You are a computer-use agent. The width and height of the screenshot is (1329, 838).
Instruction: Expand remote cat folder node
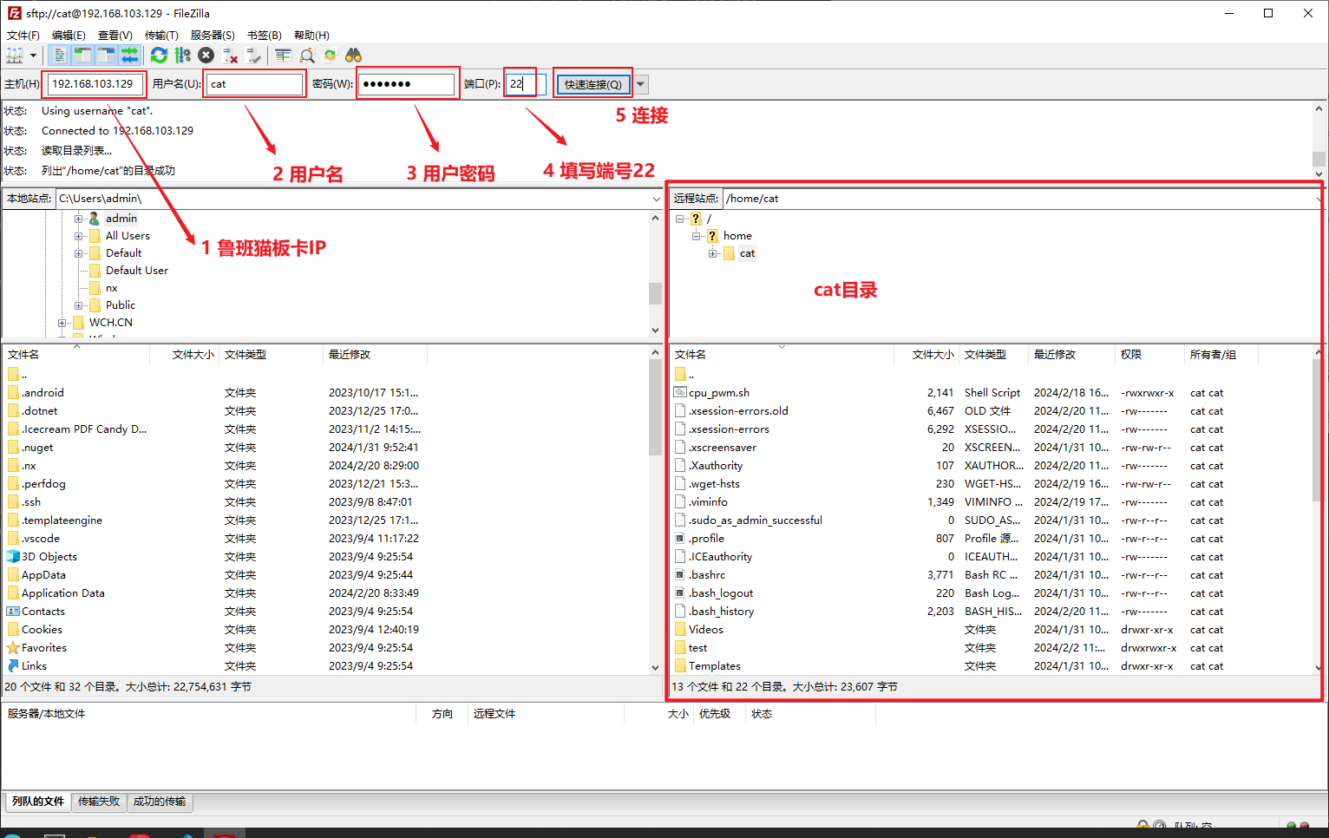712,253
